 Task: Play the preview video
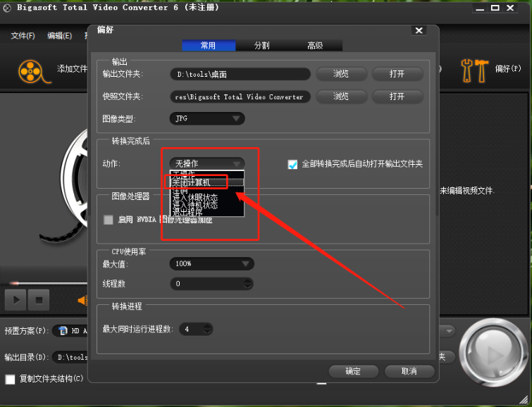coord(16,300)
